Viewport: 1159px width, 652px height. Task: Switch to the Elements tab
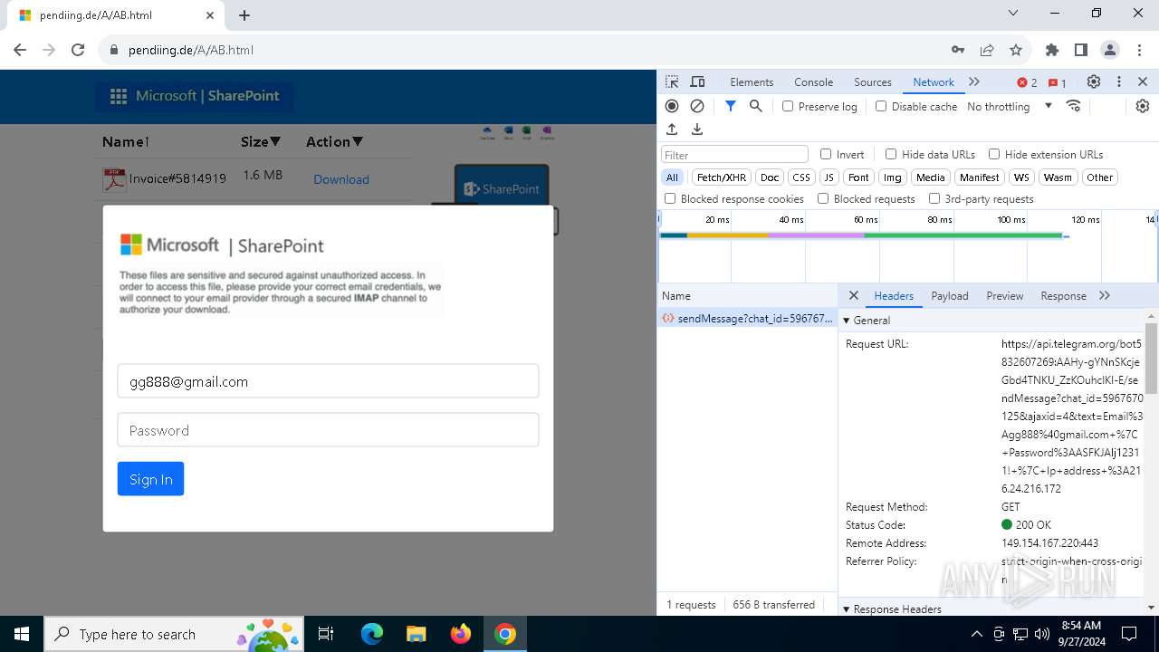click(x=752, y=81)
